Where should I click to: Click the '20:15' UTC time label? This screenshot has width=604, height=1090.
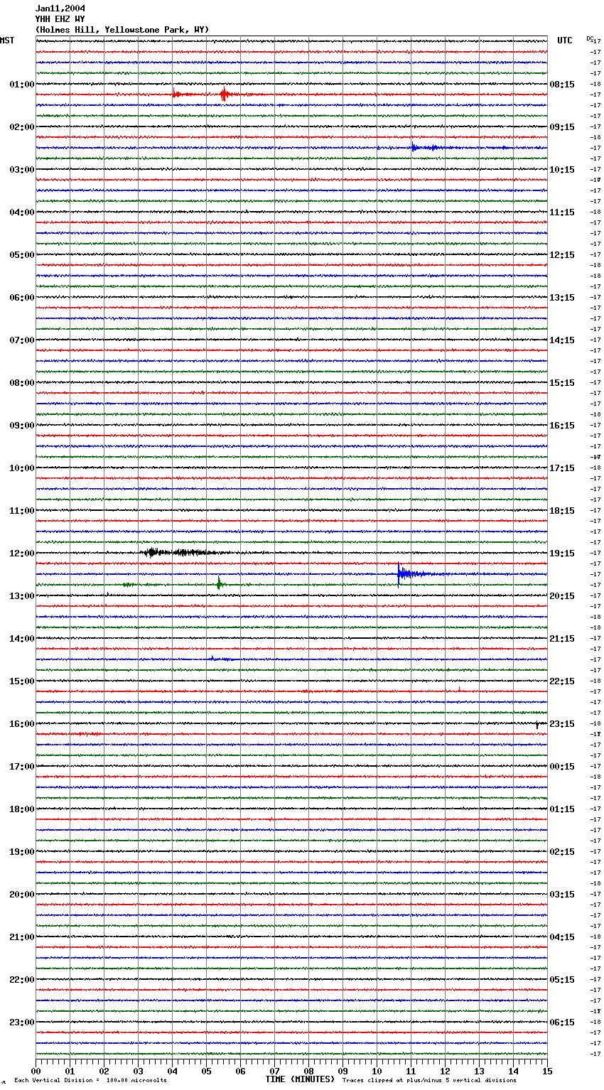[562, 596]
